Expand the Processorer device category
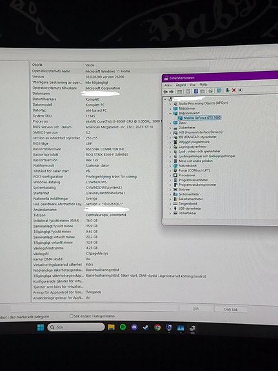The height and width of the screenshot is (371, 278). pos(170,175)
